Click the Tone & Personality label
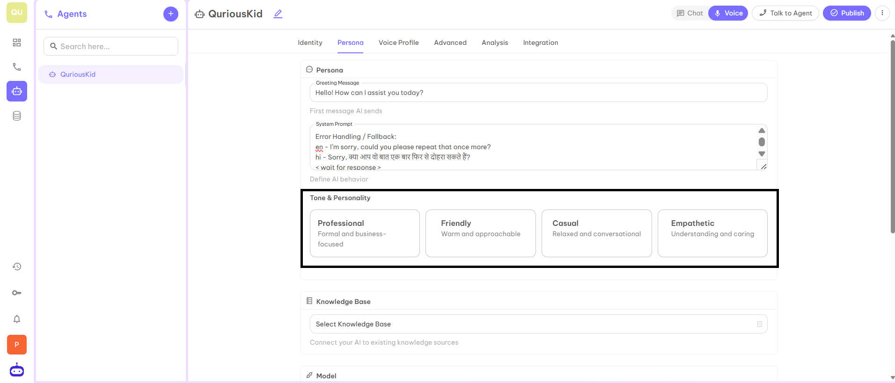Image resolution: width=895 pixels, height=383 pixels. [x=340, y=198]
